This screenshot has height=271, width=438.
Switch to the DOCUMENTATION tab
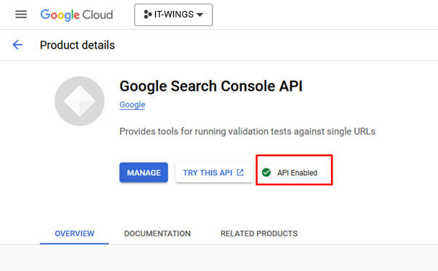157,234
